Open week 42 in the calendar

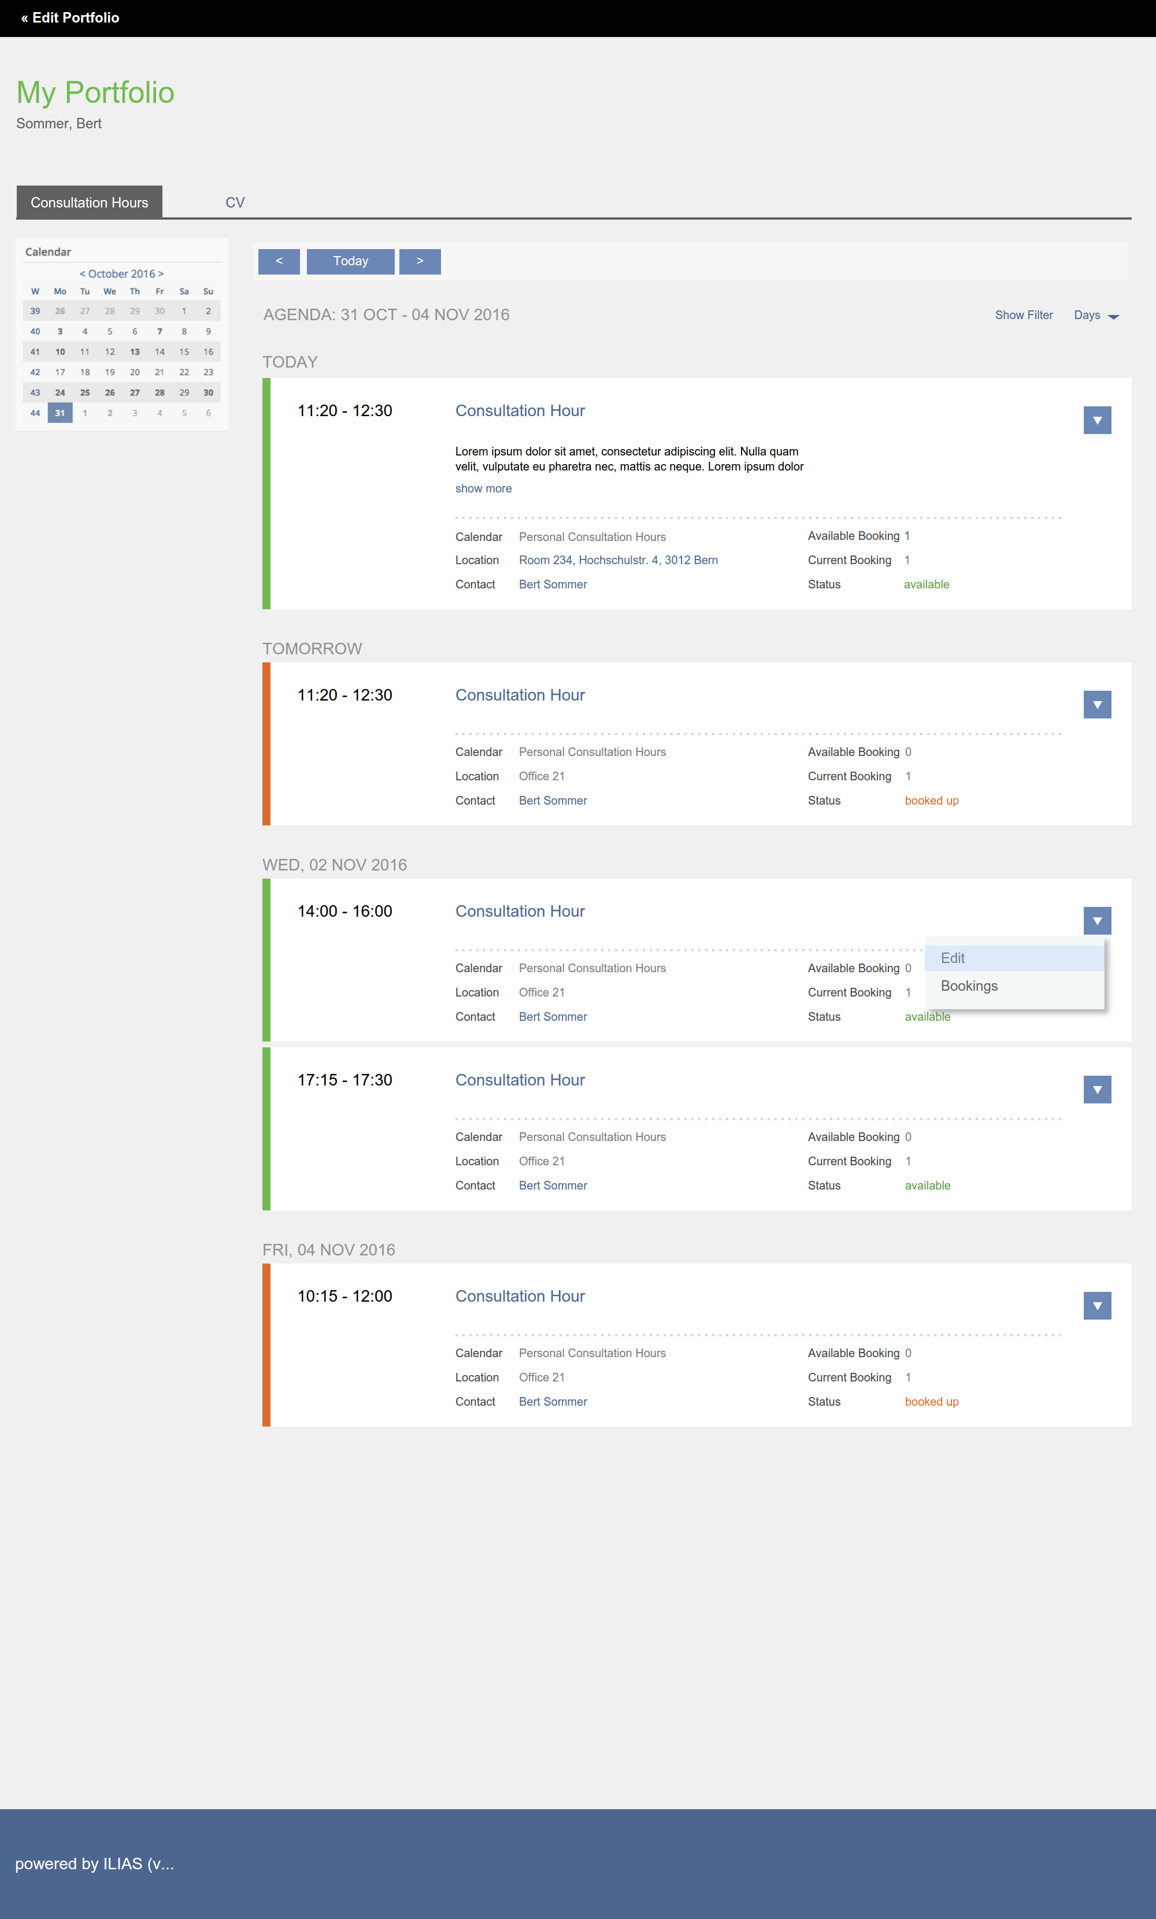[35, 372]
